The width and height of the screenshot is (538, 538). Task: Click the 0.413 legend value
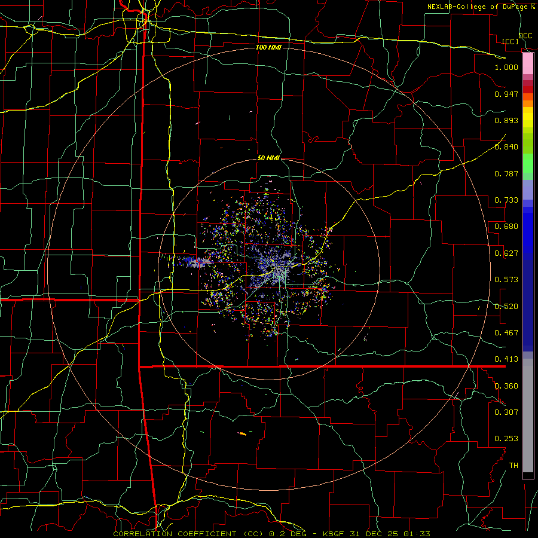click(506, 359)
